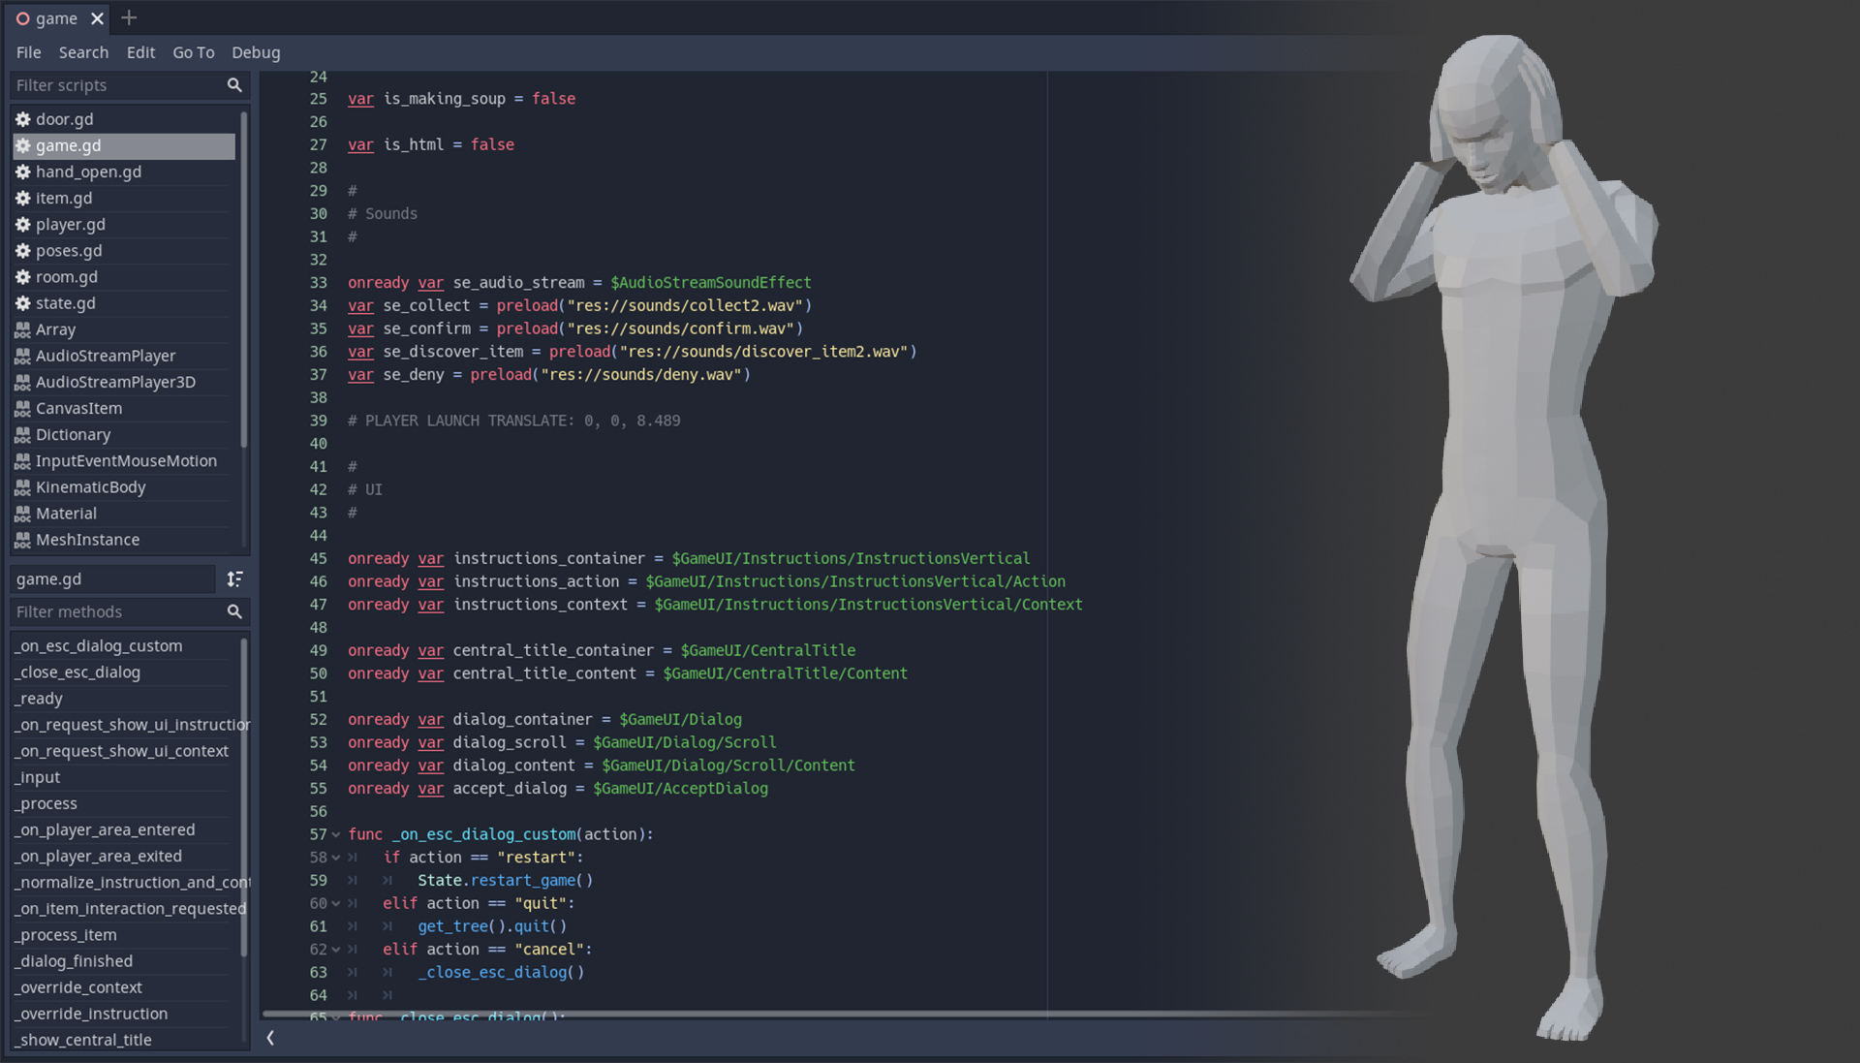Collapse the scripts panel with the left arrow
The width and height of the screenshot is (1860, 1063).
pyautogui.click(x=270, y=1038)
